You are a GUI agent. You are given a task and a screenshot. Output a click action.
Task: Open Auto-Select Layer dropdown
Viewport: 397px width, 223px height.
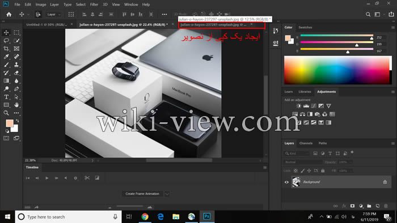pyautogui.click(x=54, y=14)
